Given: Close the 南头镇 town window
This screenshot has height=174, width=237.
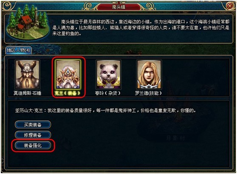Looking at the screenshot, I should 230,6.
